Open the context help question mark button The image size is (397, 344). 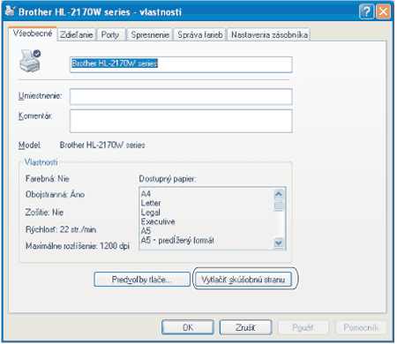[x=366, y=11]
